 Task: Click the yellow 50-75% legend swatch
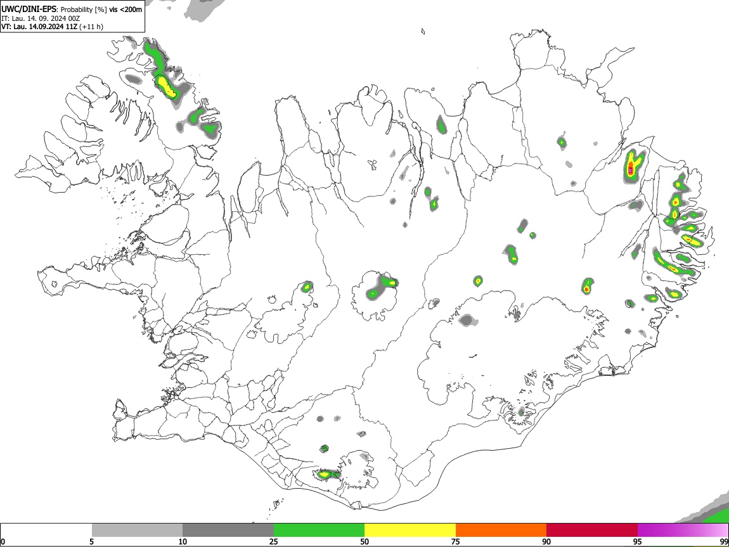pos(410,531)
